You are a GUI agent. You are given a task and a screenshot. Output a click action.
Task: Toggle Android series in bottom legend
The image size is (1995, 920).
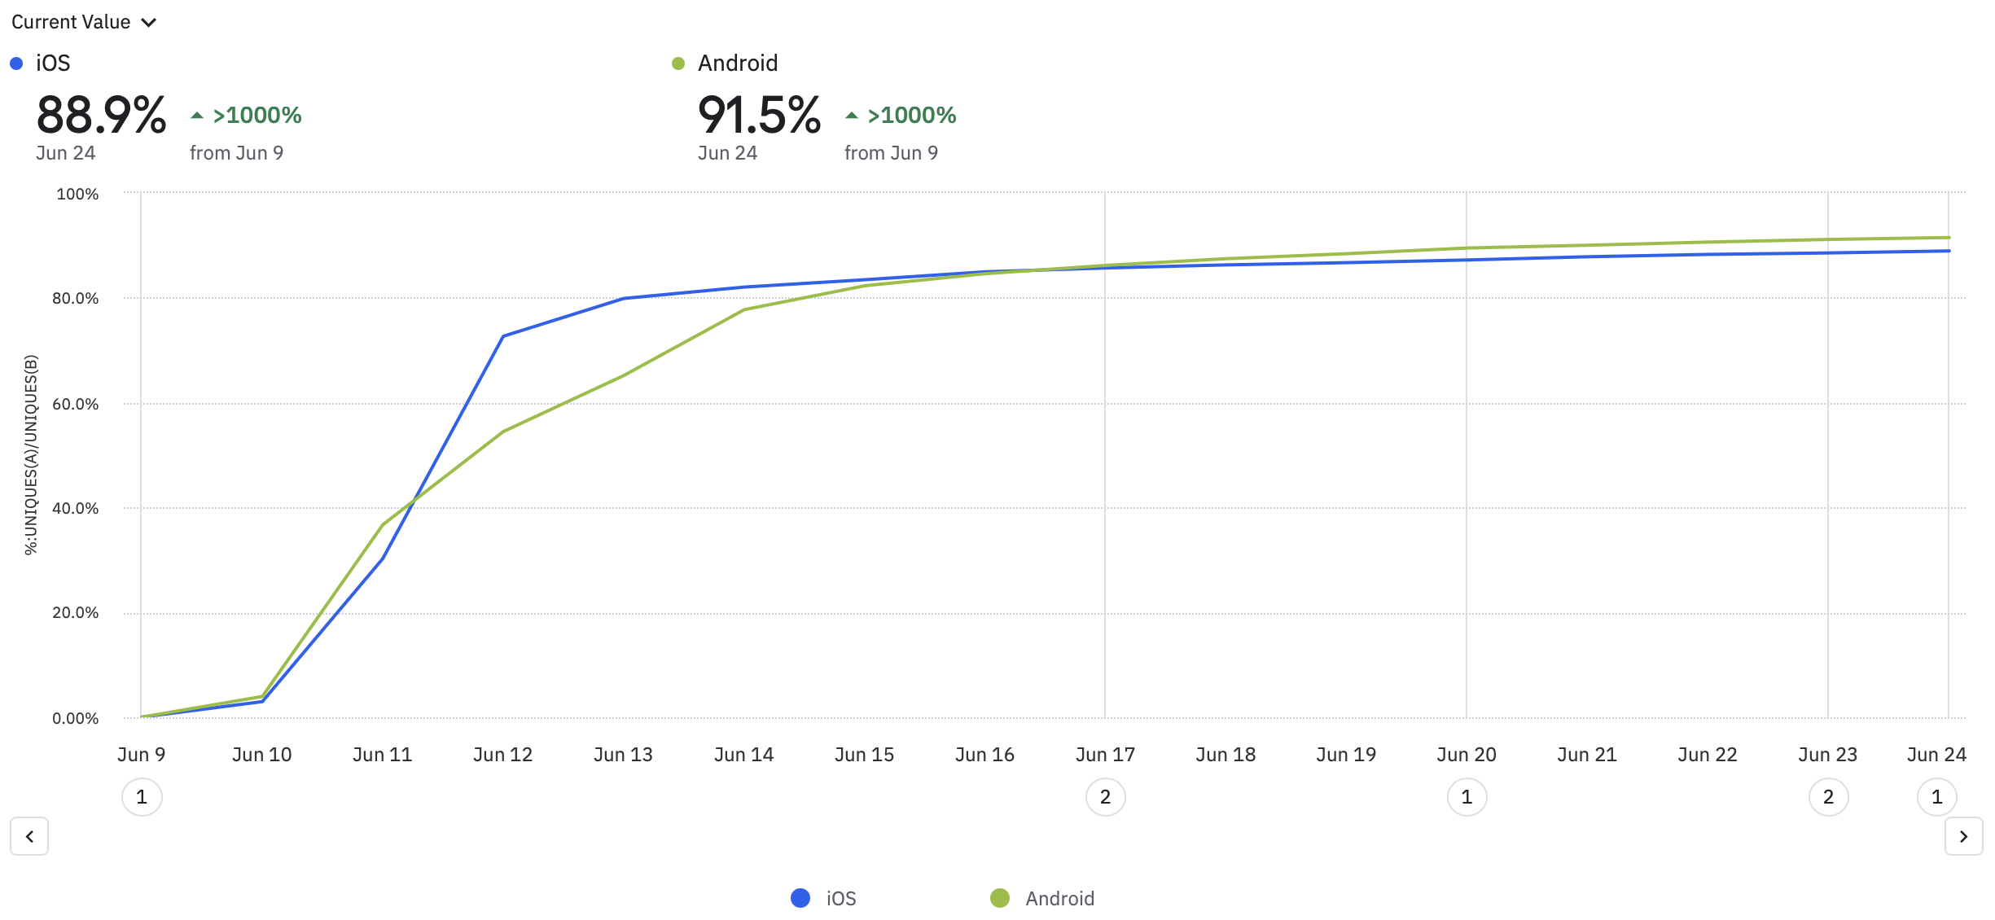1059,898
